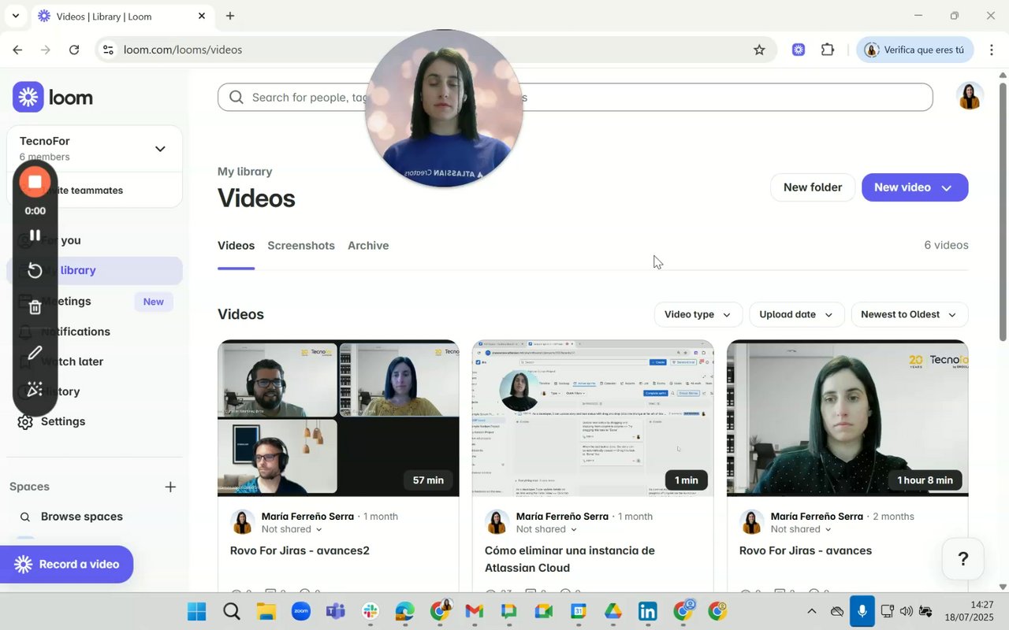
Task: Show hidden system tray icons
Action: tap(811, 611)
